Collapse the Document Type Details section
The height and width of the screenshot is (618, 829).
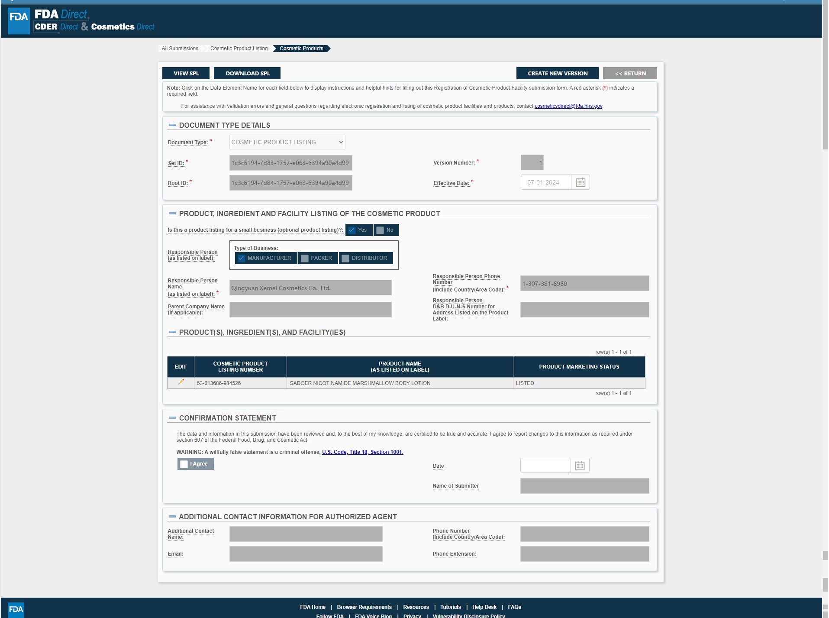pos(172,126)
